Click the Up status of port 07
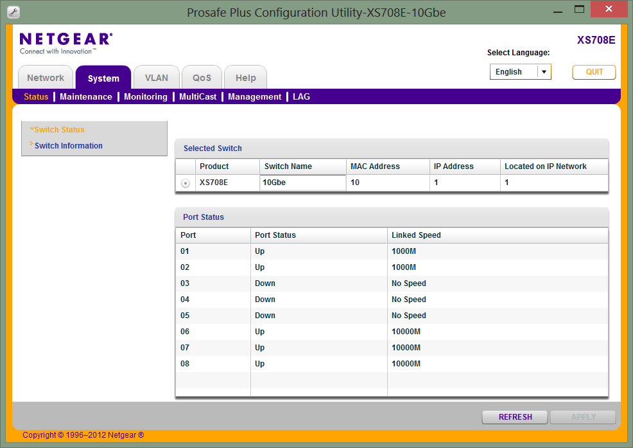Image resolution: width=633 pixels, height=448 pixels. [x=259, y=348]
